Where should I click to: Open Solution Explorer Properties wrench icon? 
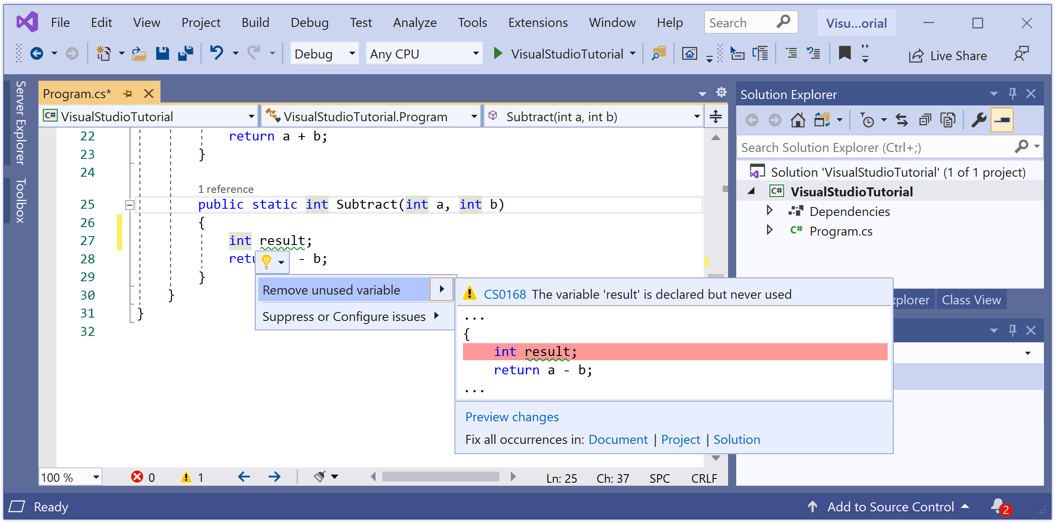[979, 120]
